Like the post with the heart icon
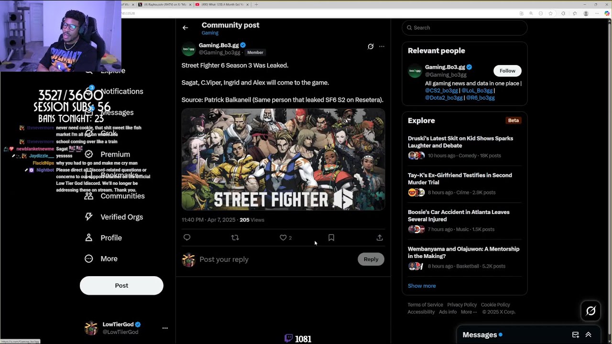Image resolution: width=612 pixels, height=344 pixels. click(283, 237)
